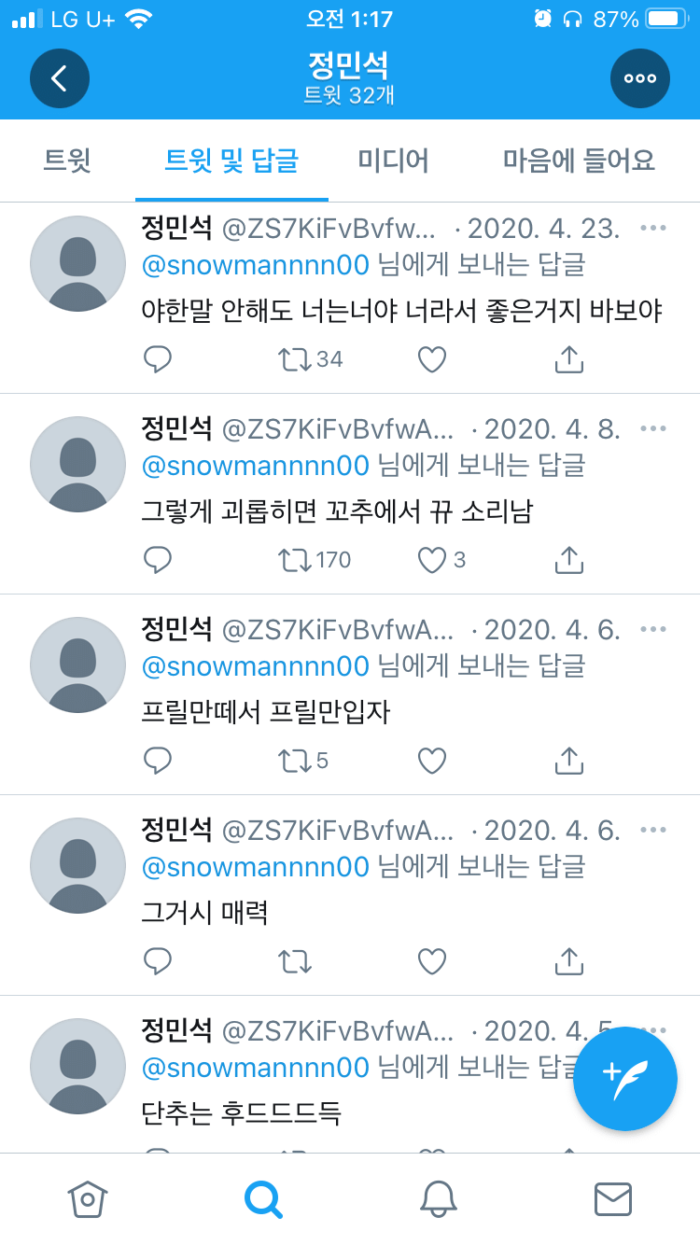Viewport: 700px width, 1245px height.
Task: Like the tweet showing 3 likes
Action: (x=432, y=560)
